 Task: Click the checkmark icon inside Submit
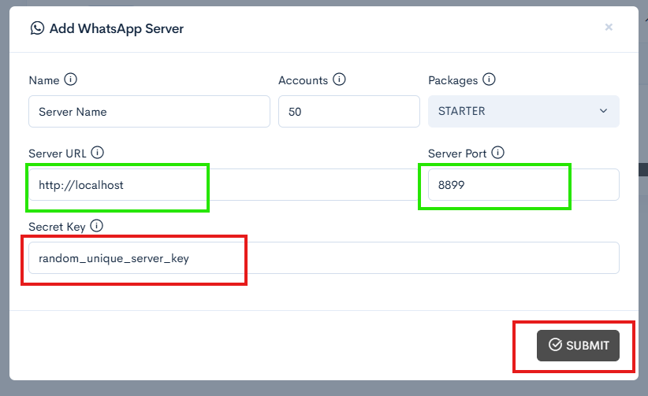pos(555,345)
